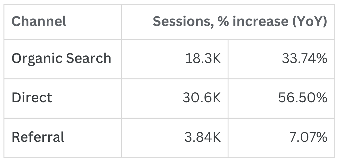339x162 pixels.
Task: Click the Direct channel label
Action: 32,98
